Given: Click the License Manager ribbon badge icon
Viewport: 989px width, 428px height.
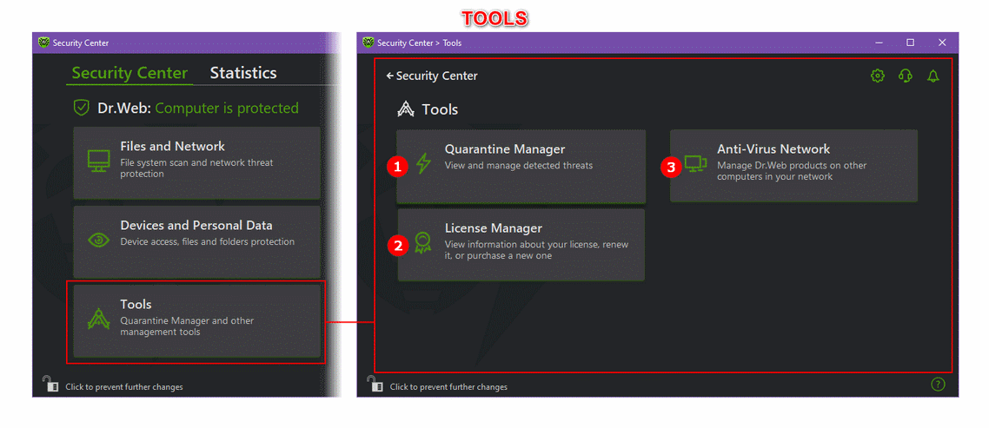Looking at the screenshot, I should (422, 243).
